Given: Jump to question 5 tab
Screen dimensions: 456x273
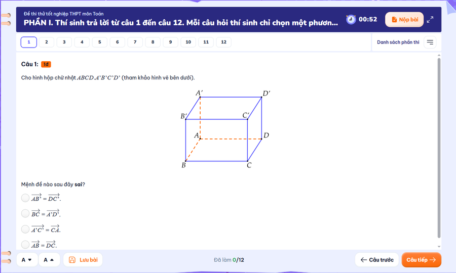Looking at the screenshot, I should tap(99, 42).
